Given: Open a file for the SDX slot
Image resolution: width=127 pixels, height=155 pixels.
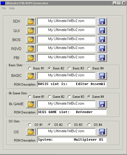Looking at the screenshot, I should (31, 21).
